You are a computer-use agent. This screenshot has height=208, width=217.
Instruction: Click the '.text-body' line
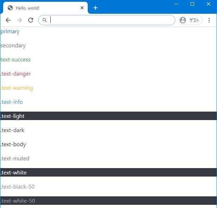(13, 144)
